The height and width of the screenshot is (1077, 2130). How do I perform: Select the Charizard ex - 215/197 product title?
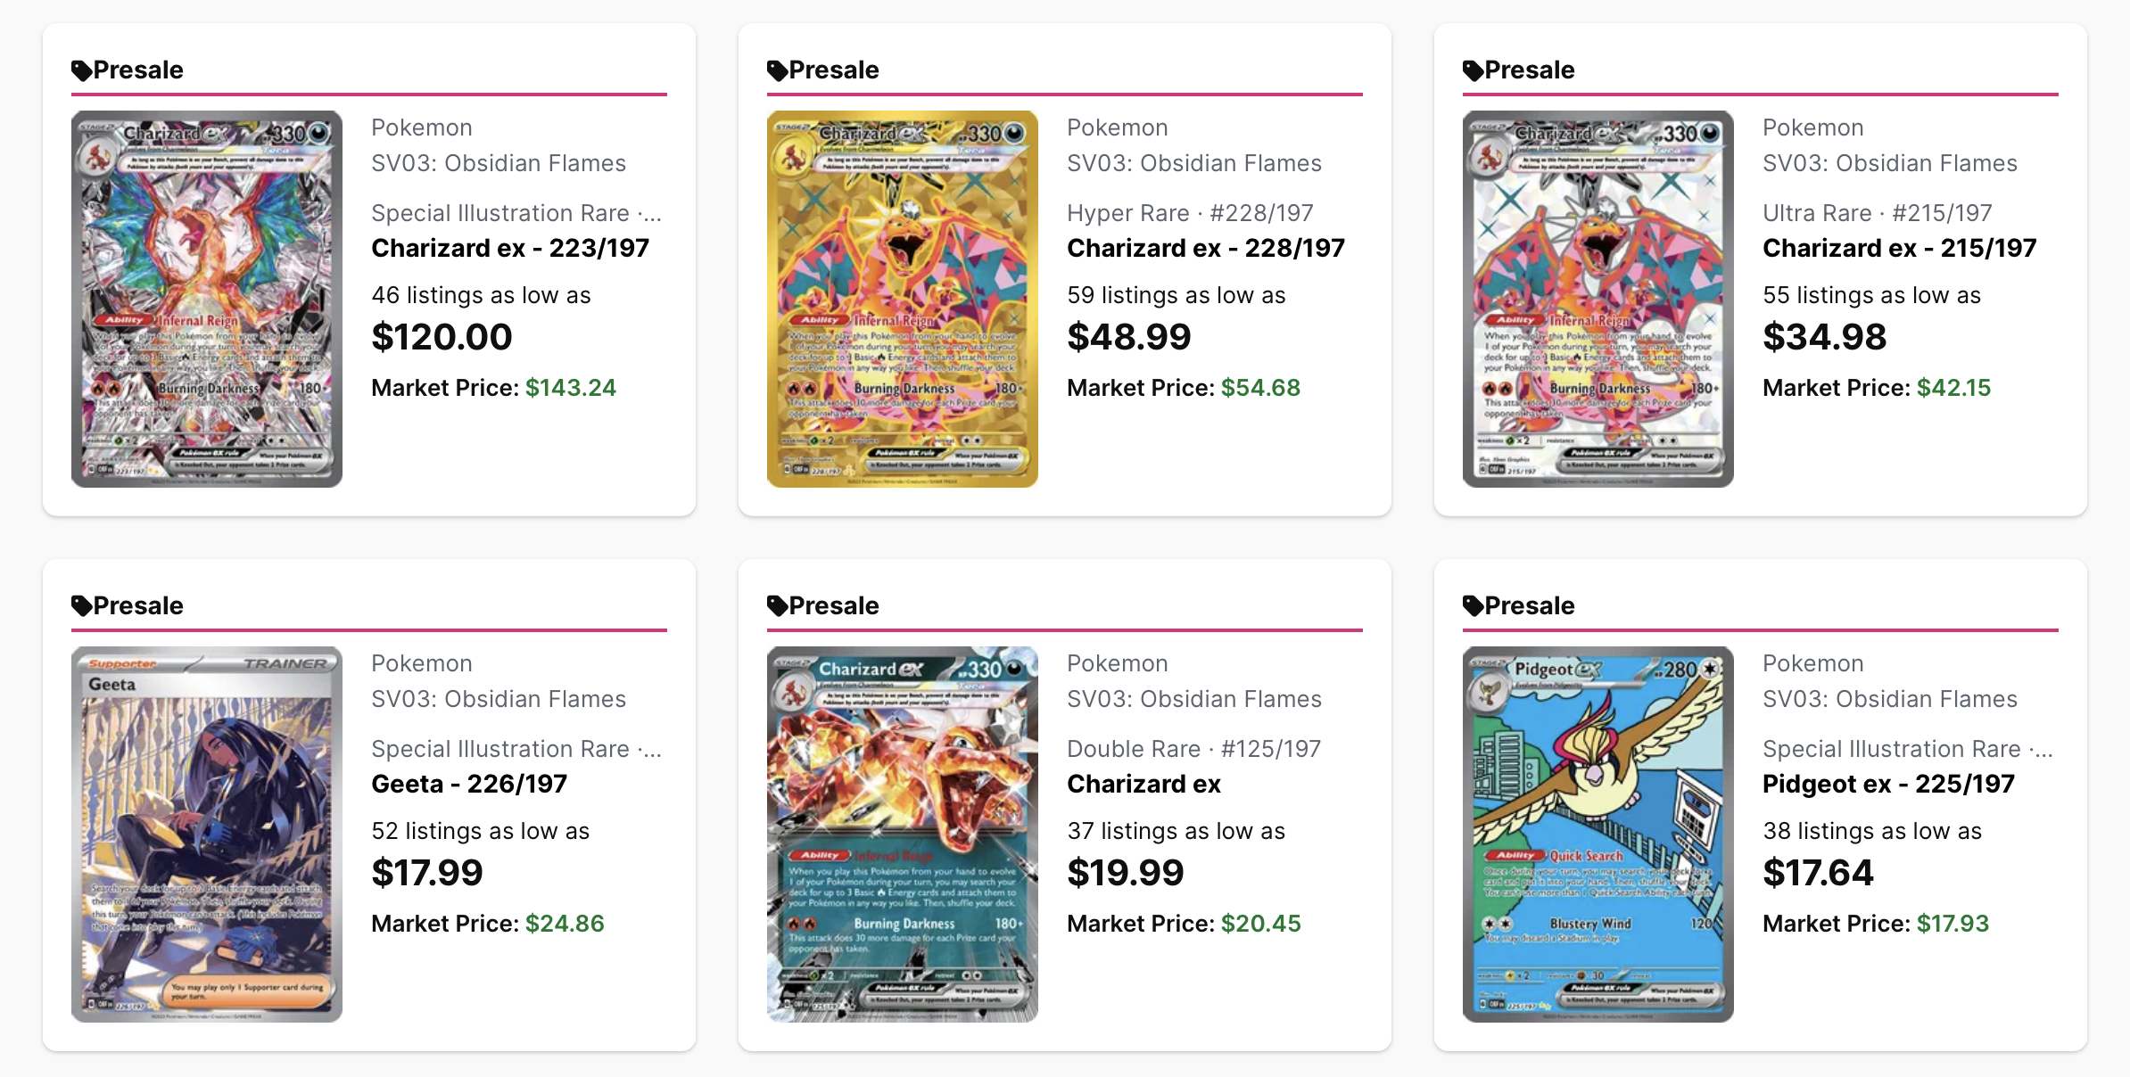[x=1900, y=248]
